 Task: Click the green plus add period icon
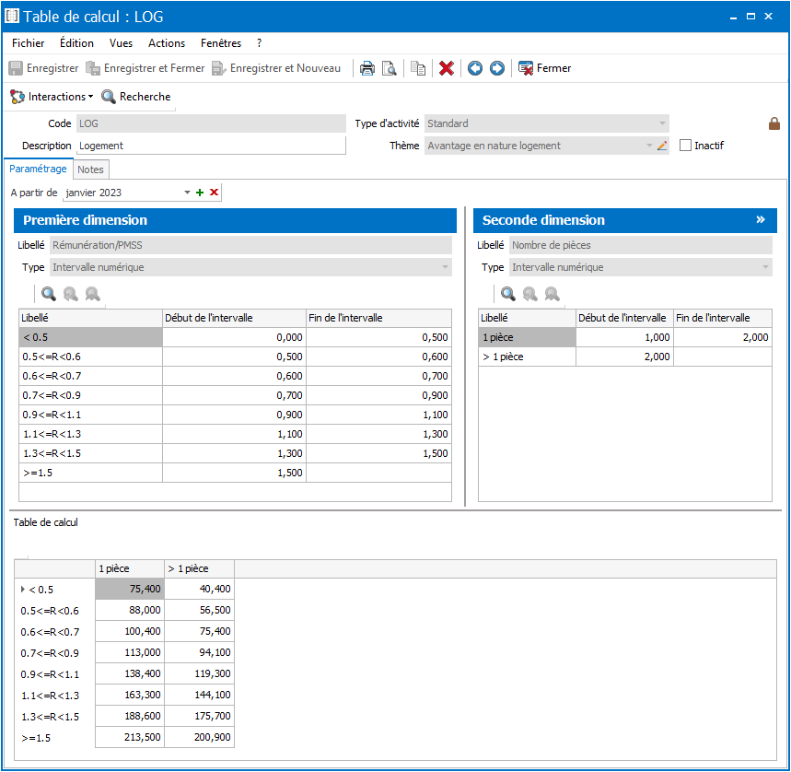[200, 193]
